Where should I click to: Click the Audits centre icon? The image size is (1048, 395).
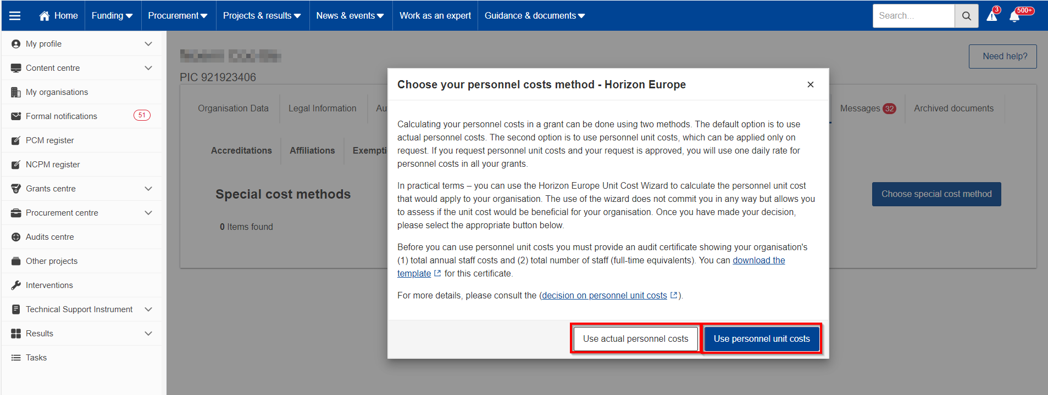coord(16,237)
